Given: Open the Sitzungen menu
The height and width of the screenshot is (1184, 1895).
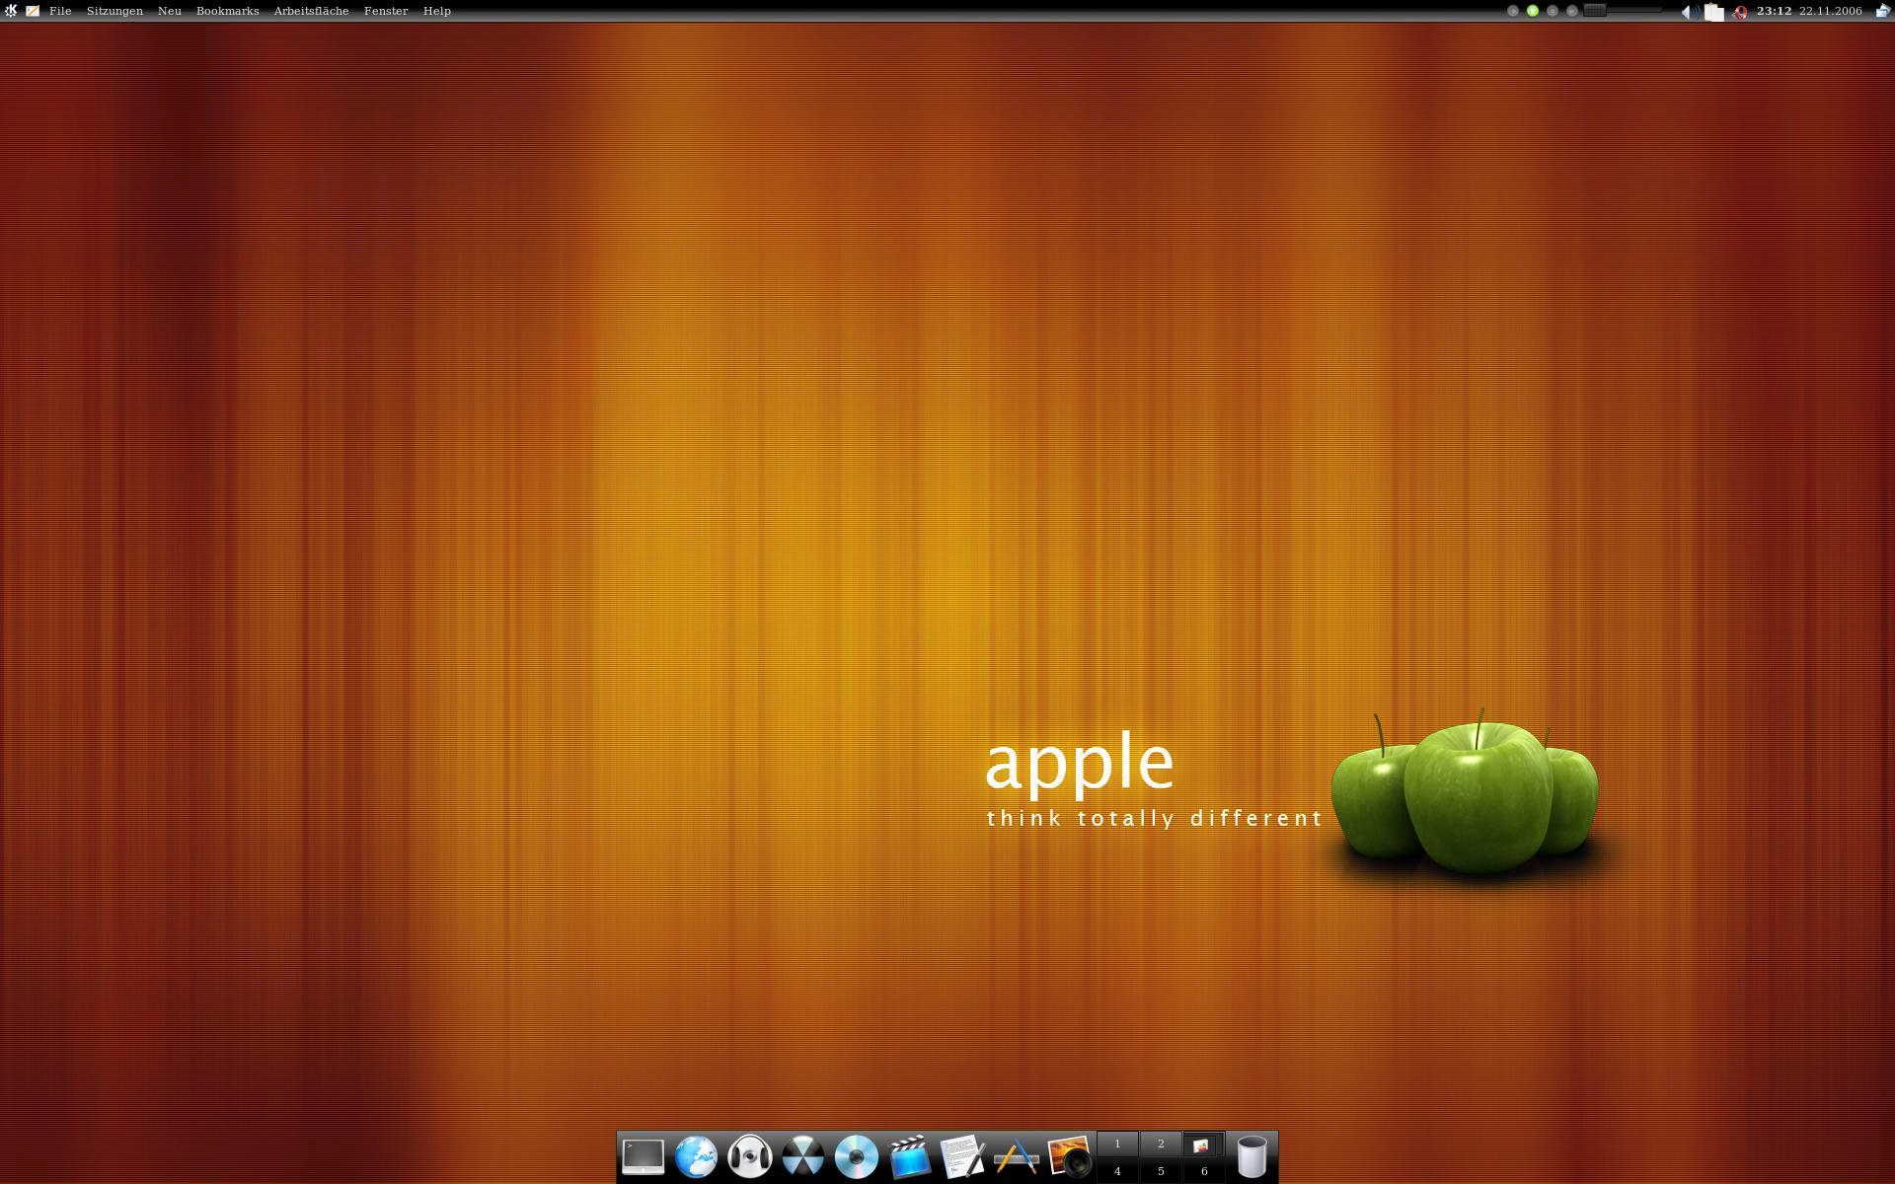Looking at the screenshot, I should (114, 11).
